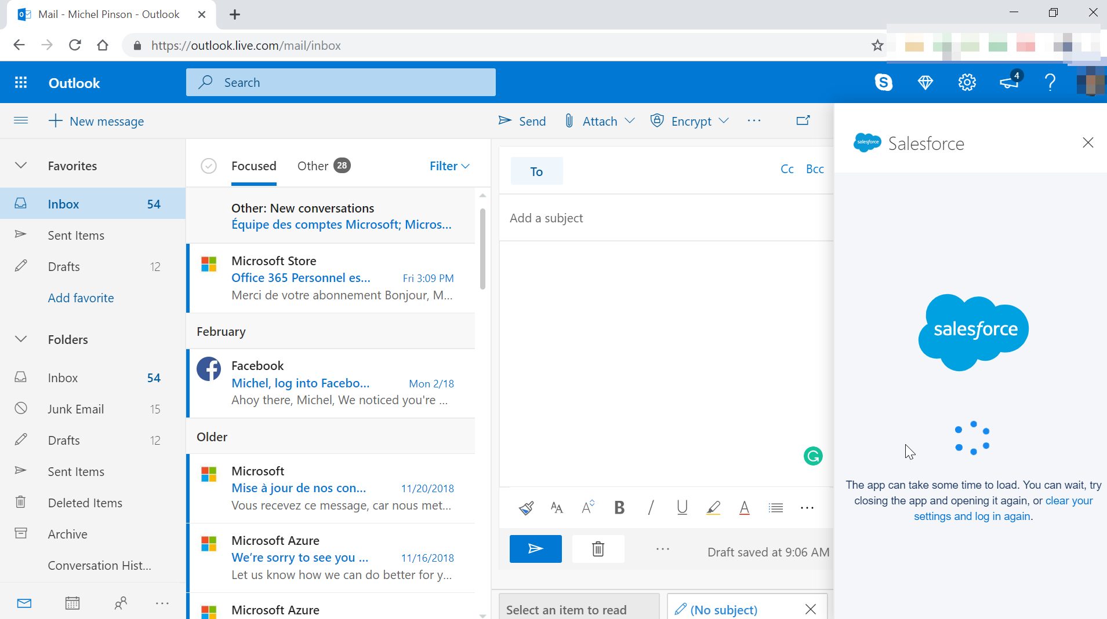Show the Bcc field
The height and width of the screenshot is (619, 1107).
[x=815, y=169]
